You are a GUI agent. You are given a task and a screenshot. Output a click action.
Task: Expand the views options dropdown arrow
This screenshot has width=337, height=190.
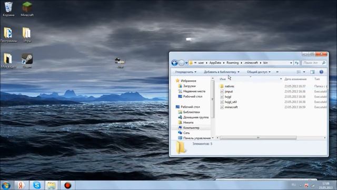304,72
